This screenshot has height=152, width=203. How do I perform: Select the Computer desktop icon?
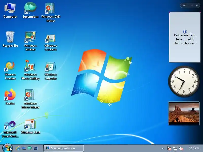point(10,11)
